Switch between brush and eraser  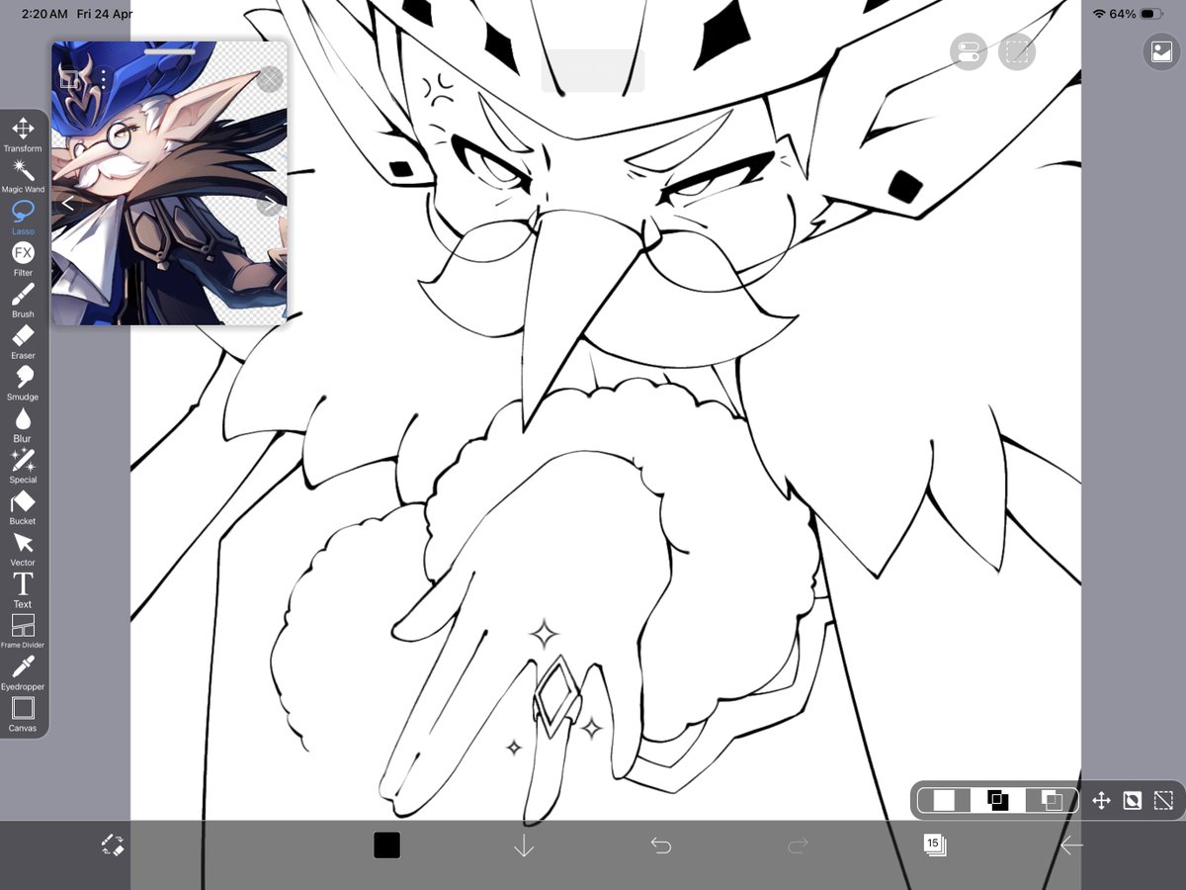coord(112,845)
